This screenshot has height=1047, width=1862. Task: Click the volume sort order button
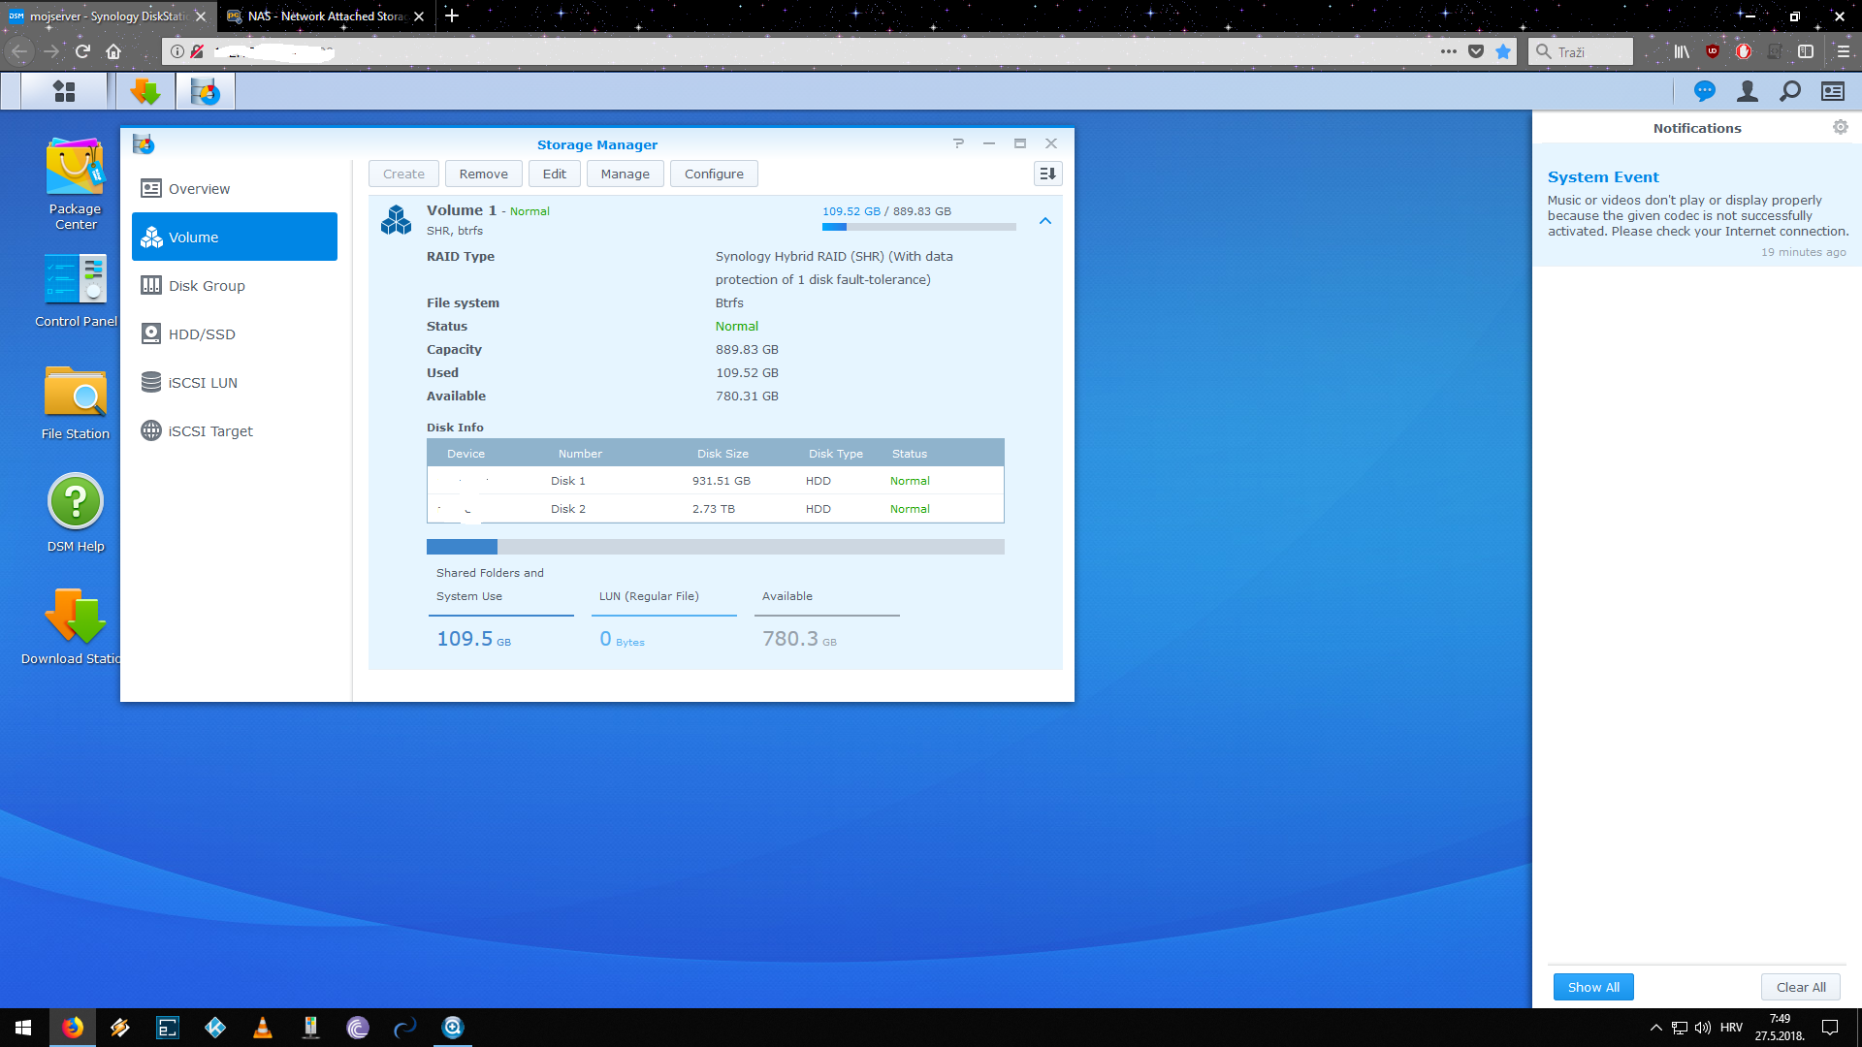[x=1047, y=174]
